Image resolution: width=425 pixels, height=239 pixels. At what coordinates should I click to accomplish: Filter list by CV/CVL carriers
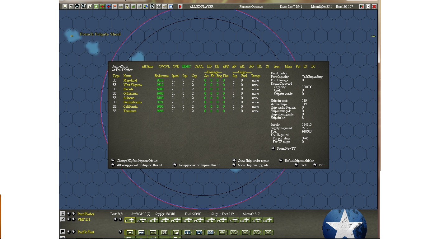pos(164,66)
